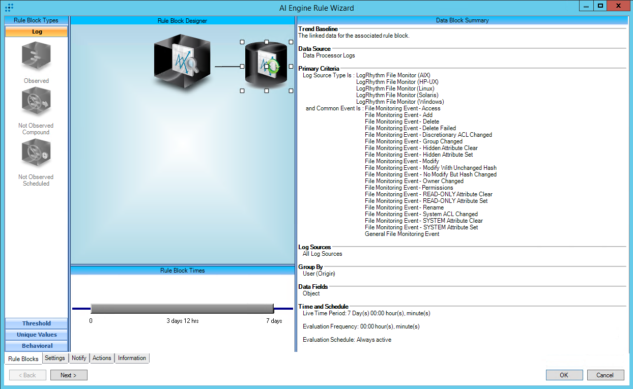Switch to the Settings tab

click(54, 358)
